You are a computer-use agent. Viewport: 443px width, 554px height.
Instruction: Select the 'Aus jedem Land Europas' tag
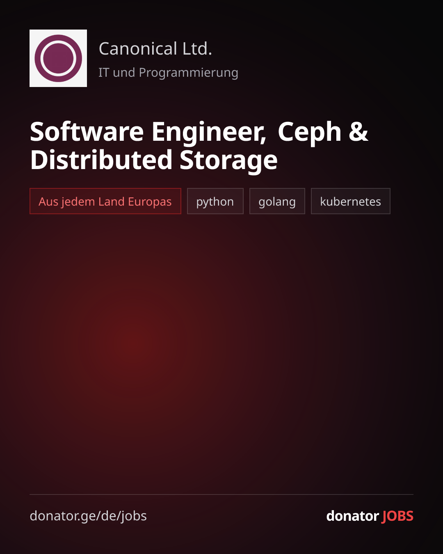tap(105, 201)
